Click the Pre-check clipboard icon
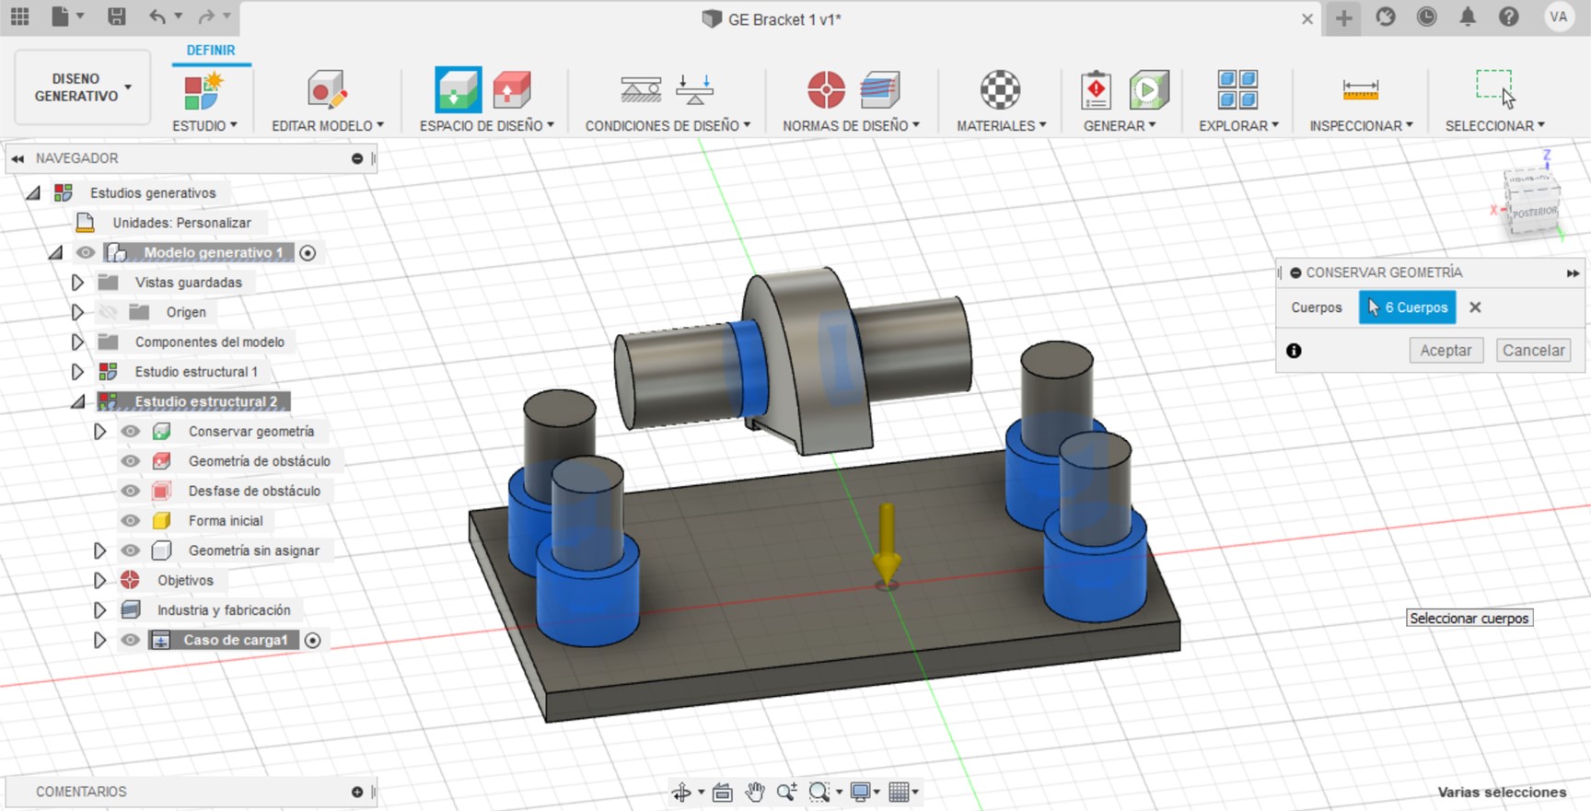1591x811 pixels. [1096, 90]
